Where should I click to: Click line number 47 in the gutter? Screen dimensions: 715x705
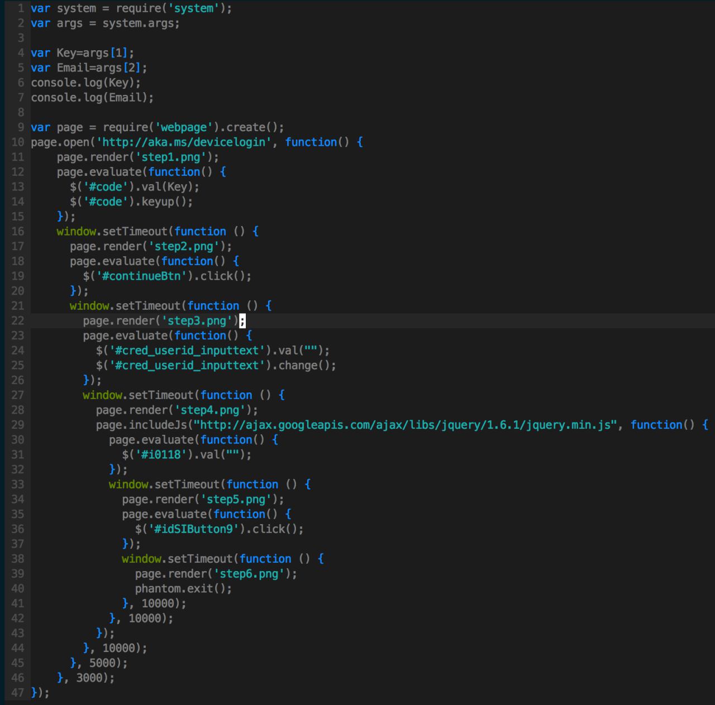17,693
